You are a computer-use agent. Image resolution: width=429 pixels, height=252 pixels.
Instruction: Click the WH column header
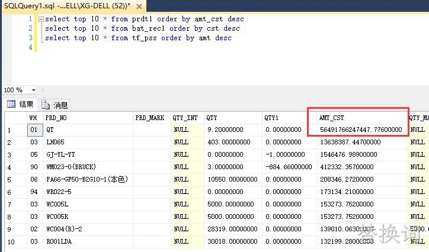(x=35, y=118)
